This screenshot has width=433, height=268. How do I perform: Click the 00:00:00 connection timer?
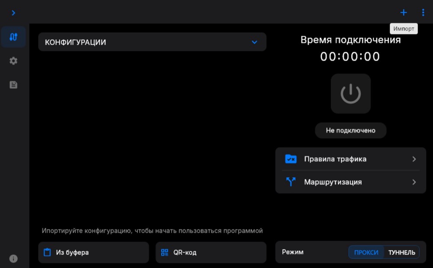pos(350,57)
